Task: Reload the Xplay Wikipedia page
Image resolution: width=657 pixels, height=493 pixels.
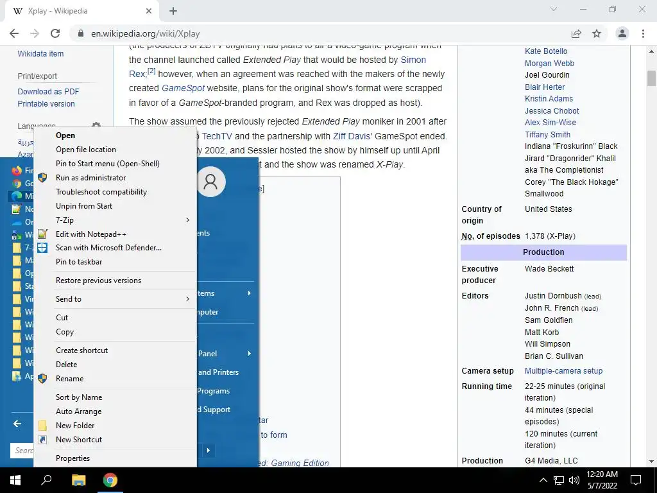Action: (x=55, y=33)
